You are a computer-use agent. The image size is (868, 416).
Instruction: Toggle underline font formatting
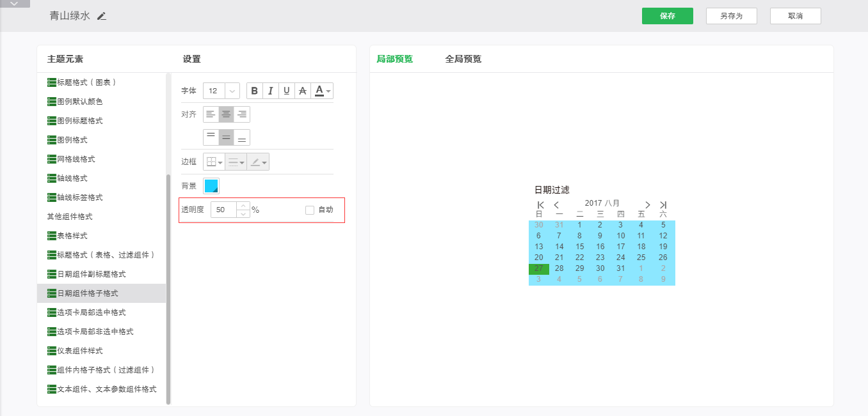point(287,91)
